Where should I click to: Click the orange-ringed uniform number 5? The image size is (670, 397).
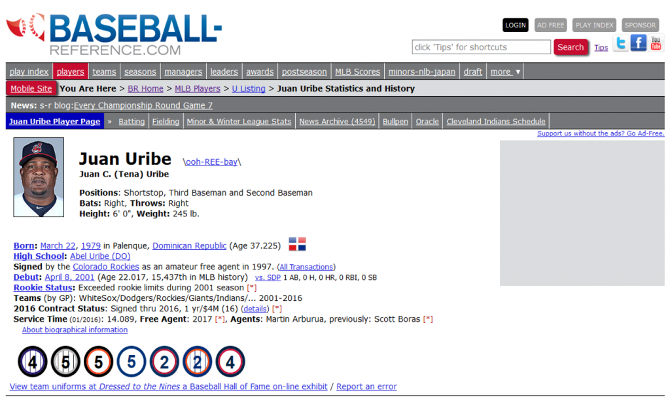pyautogui.click(x=98, y=362)
